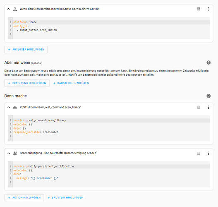Open the help icon next to 'Aber nur wenn'
Screen dimensions: 218x207
tap(208, 63)
